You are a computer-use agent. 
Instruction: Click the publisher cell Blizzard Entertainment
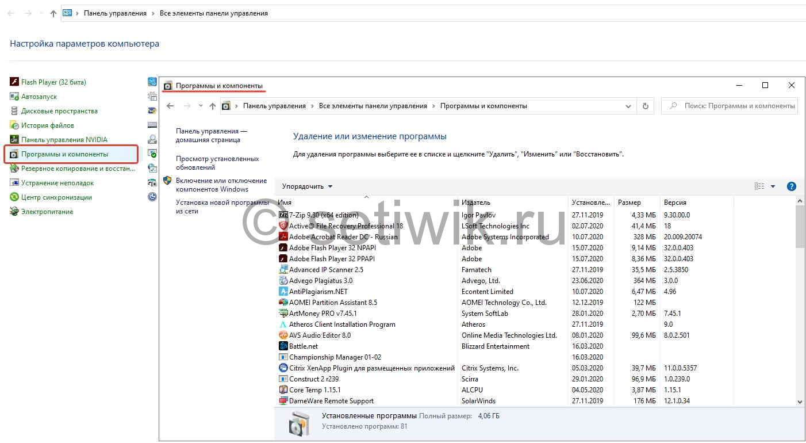point(496,346)
